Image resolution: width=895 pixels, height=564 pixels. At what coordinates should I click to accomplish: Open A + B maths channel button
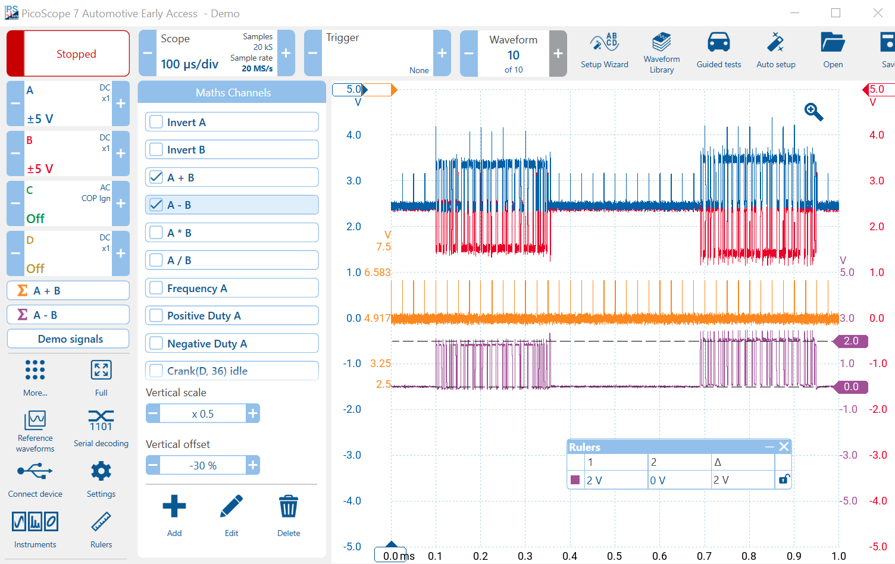(x=68, y=290)
